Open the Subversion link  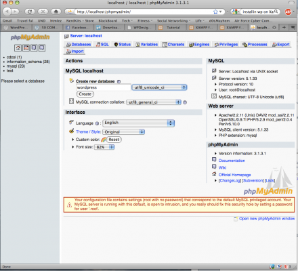point(253,181)
